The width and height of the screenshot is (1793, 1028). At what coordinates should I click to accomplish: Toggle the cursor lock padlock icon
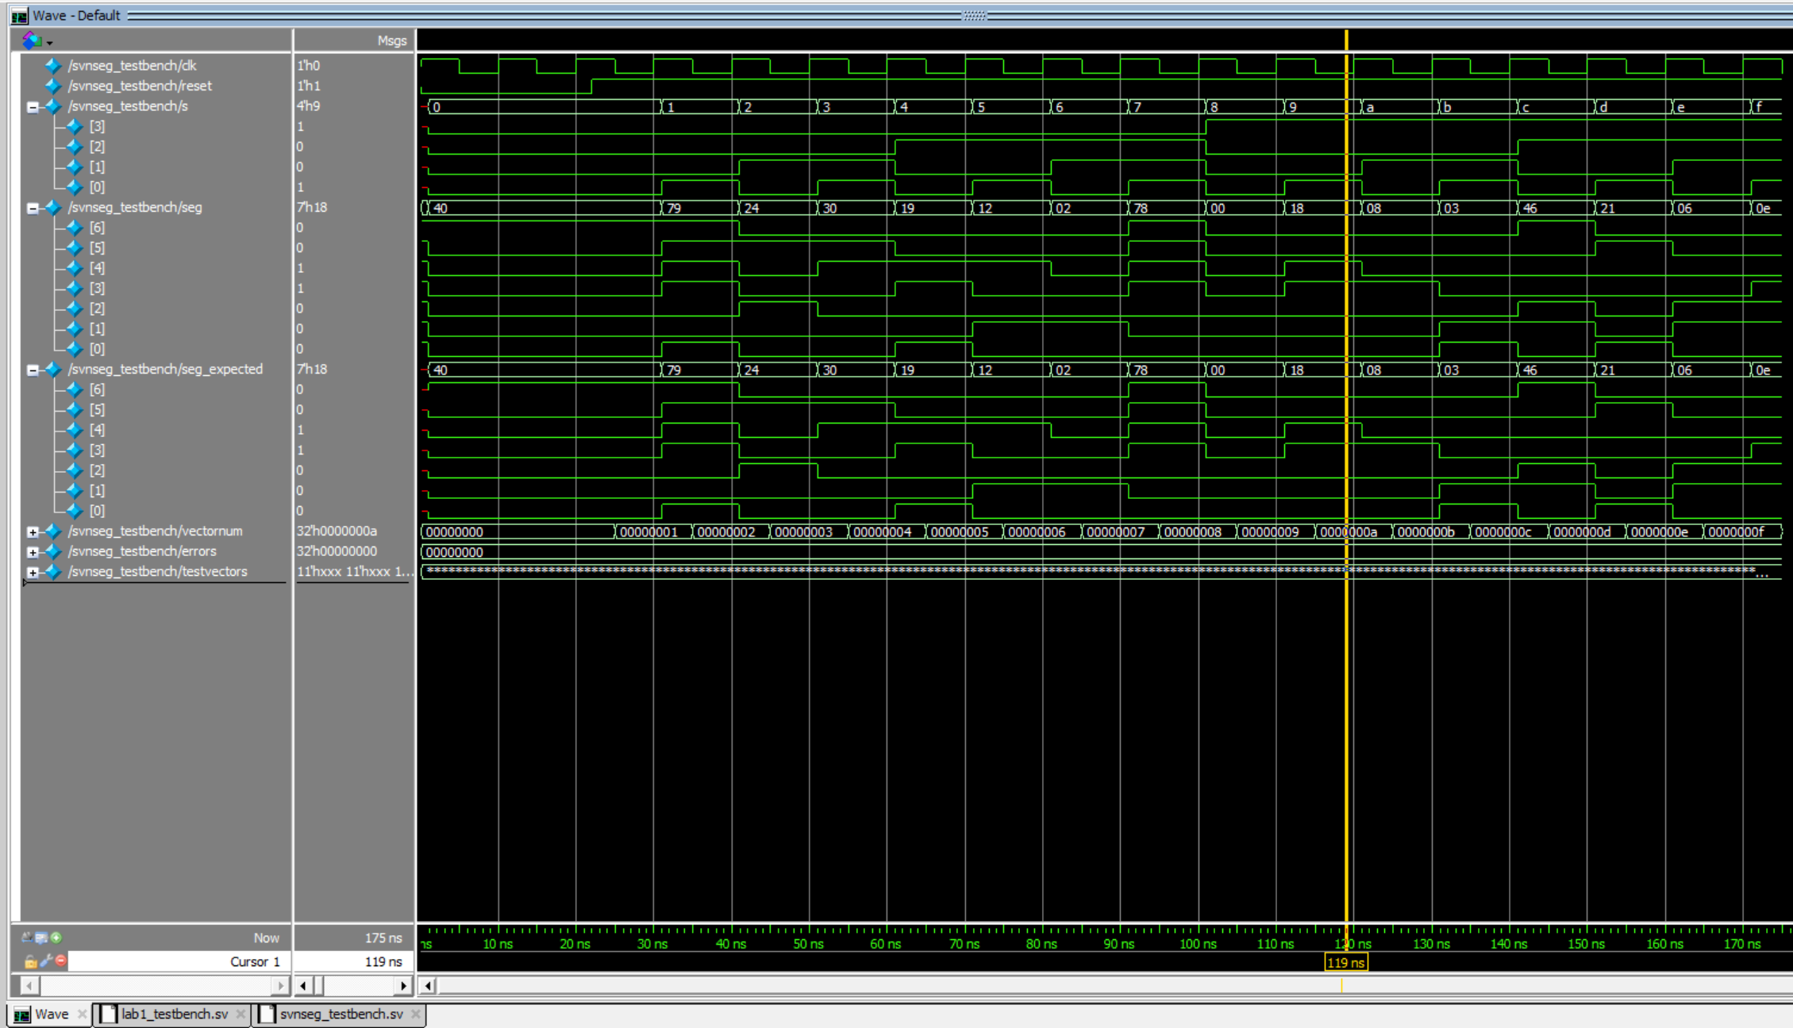pos(30,961)
